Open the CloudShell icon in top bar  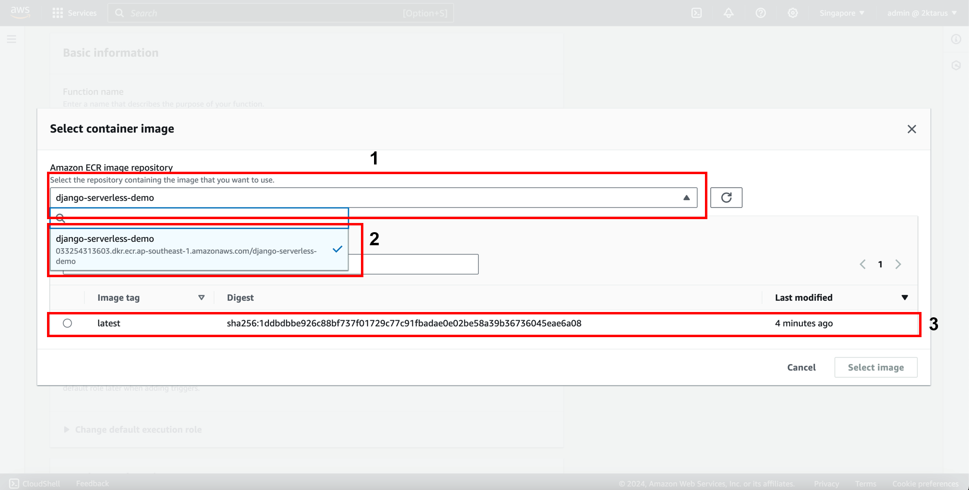pos(696,13)
